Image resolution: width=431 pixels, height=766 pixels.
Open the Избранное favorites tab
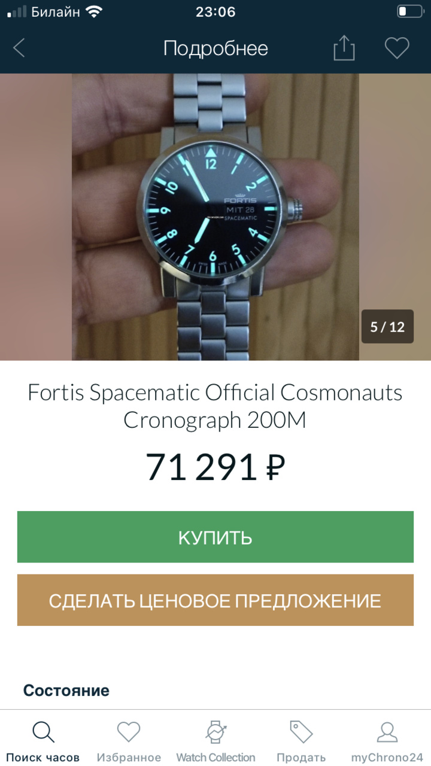(129, 742)
